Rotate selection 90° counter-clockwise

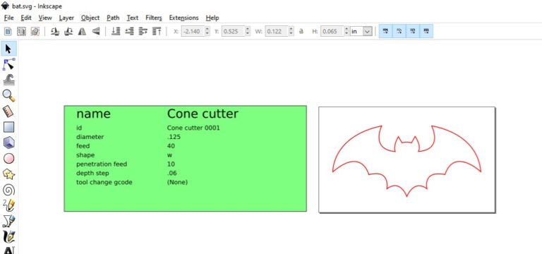54,32
